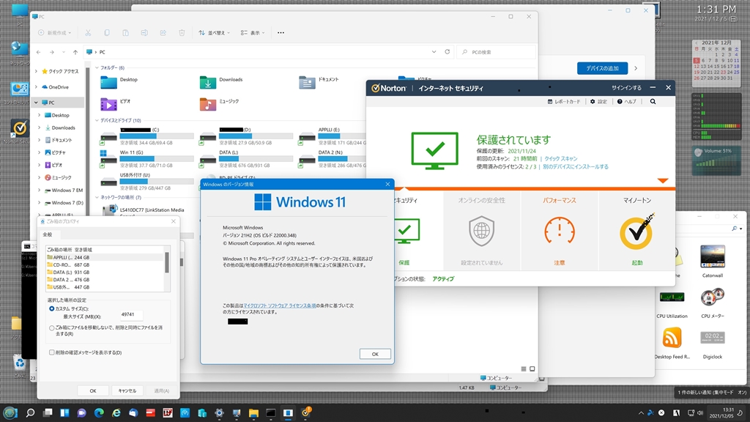Collapse the フォルダー (6) group
The image size is (750, 422).
[x=97, y=68]
